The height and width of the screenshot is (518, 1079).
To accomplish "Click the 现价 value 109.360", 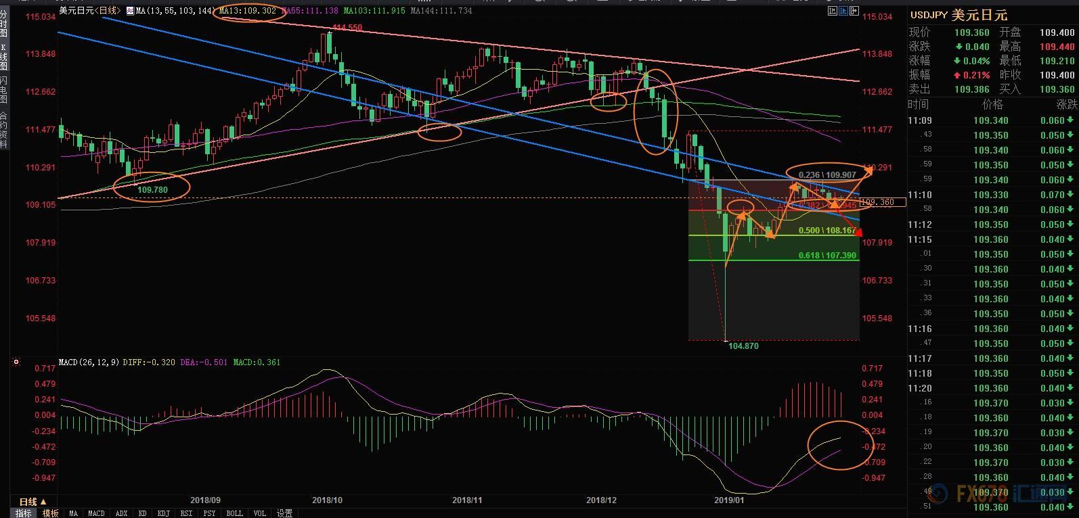I will (971, 32).
